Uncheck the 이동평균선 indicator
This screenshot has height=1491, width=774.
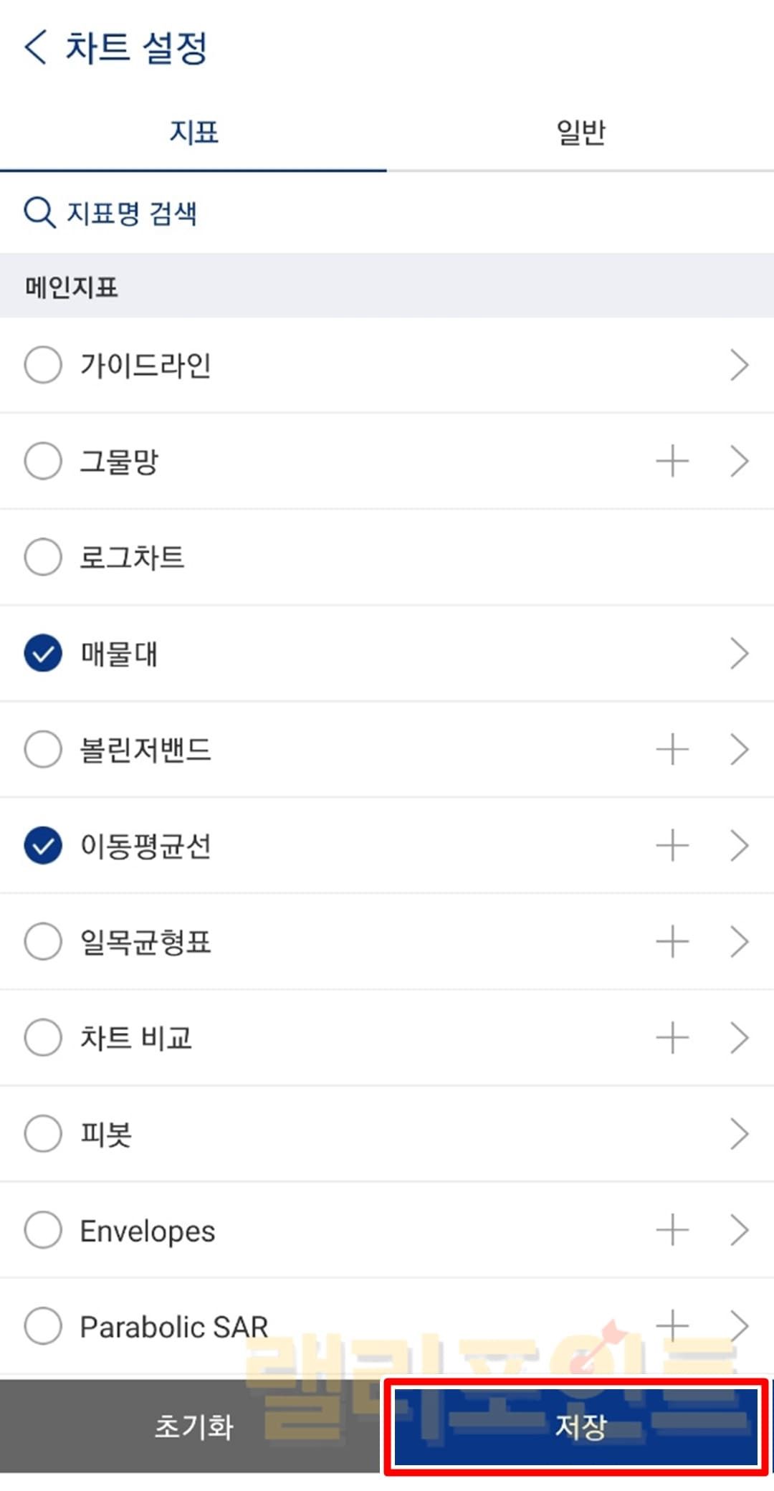tap(43, 846)
